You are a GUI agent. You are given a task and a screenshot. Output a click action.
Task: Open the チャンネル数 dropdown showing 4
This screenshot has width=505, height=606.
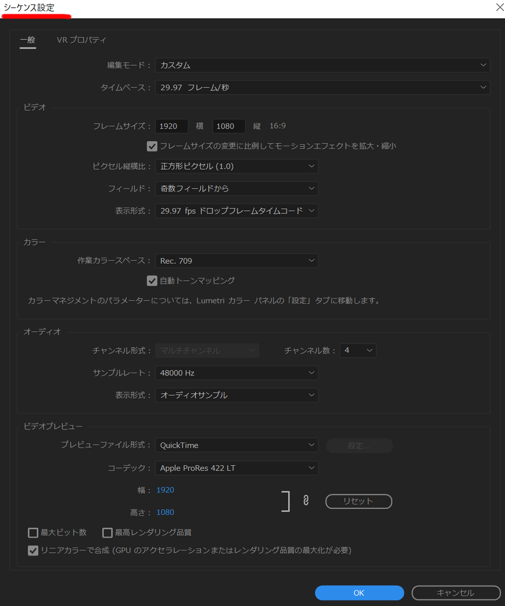358,351
